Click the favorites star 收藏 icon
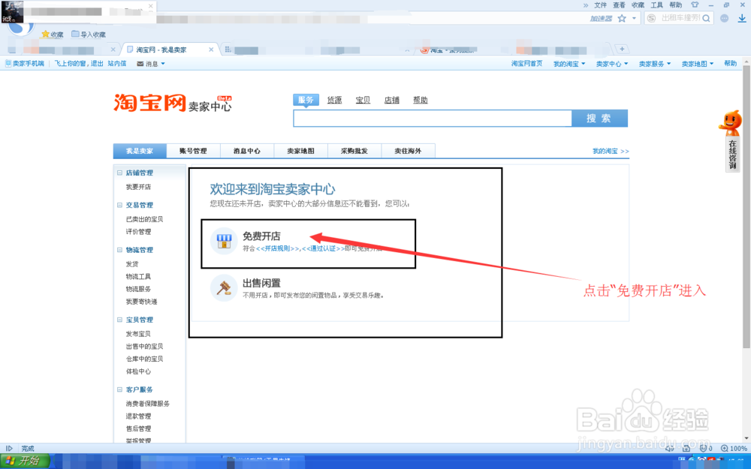Screen dimensions: 751x469 (x=45, y=34)
